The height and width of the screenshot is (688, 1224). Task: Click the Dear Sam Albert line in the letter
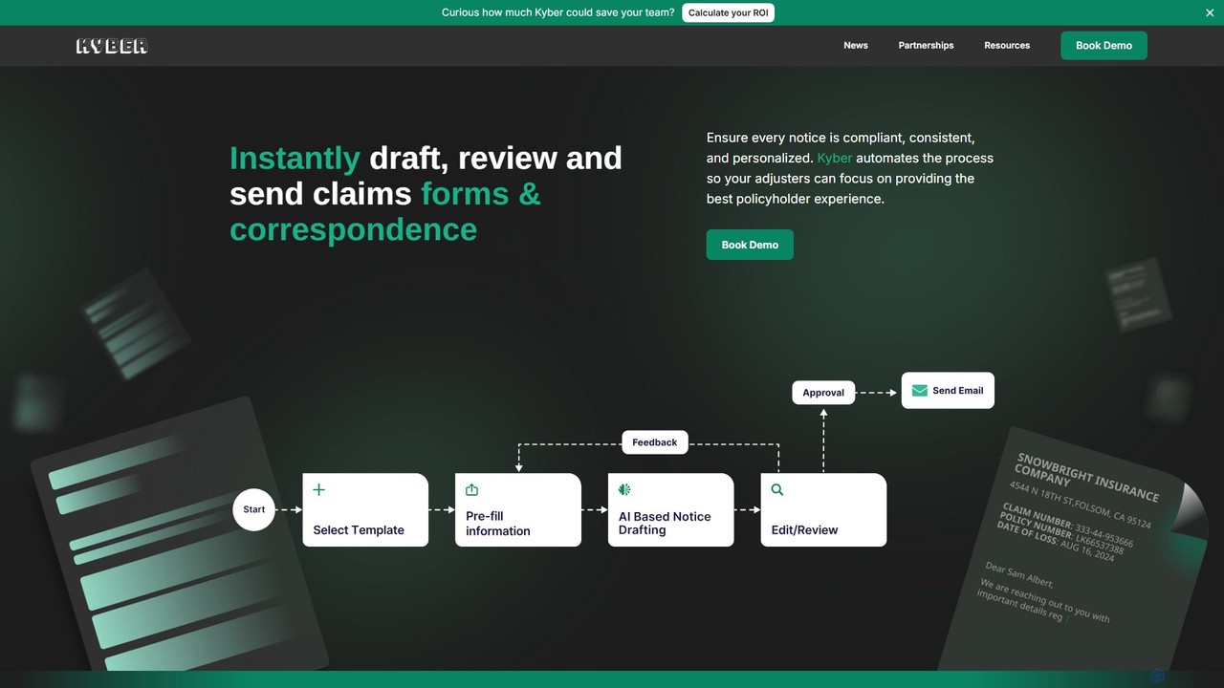[x=1018, y=573]
